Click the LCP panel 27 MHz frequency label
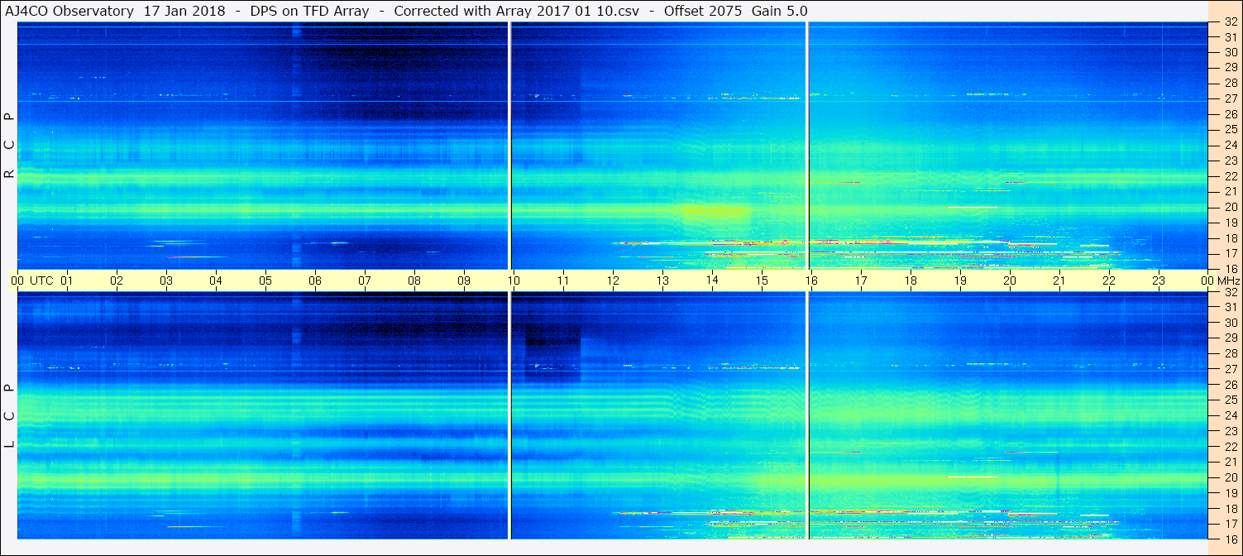This screenshot has height=556, width=1243. [1231, 369]
